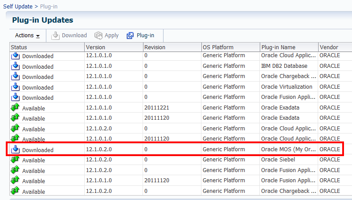Click Oracle Fusion Appli... name in Downloaded row
Viewport: 352px width, 200px height.
tap(288, 97)
